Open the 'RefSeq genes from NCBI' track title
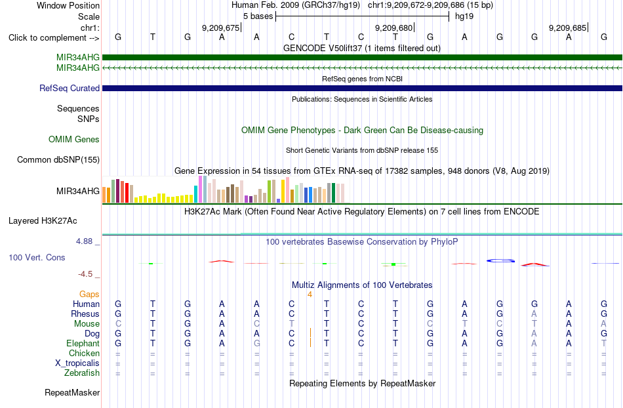The height and width of the screenshot is (408, 623). click(x=362, y=79)
